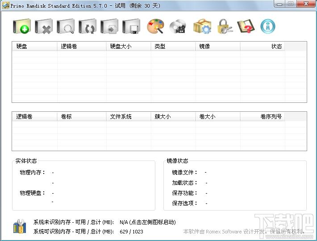
Task: Click the N/A (点击左侧图标启动) text
Action: point(148,222)
